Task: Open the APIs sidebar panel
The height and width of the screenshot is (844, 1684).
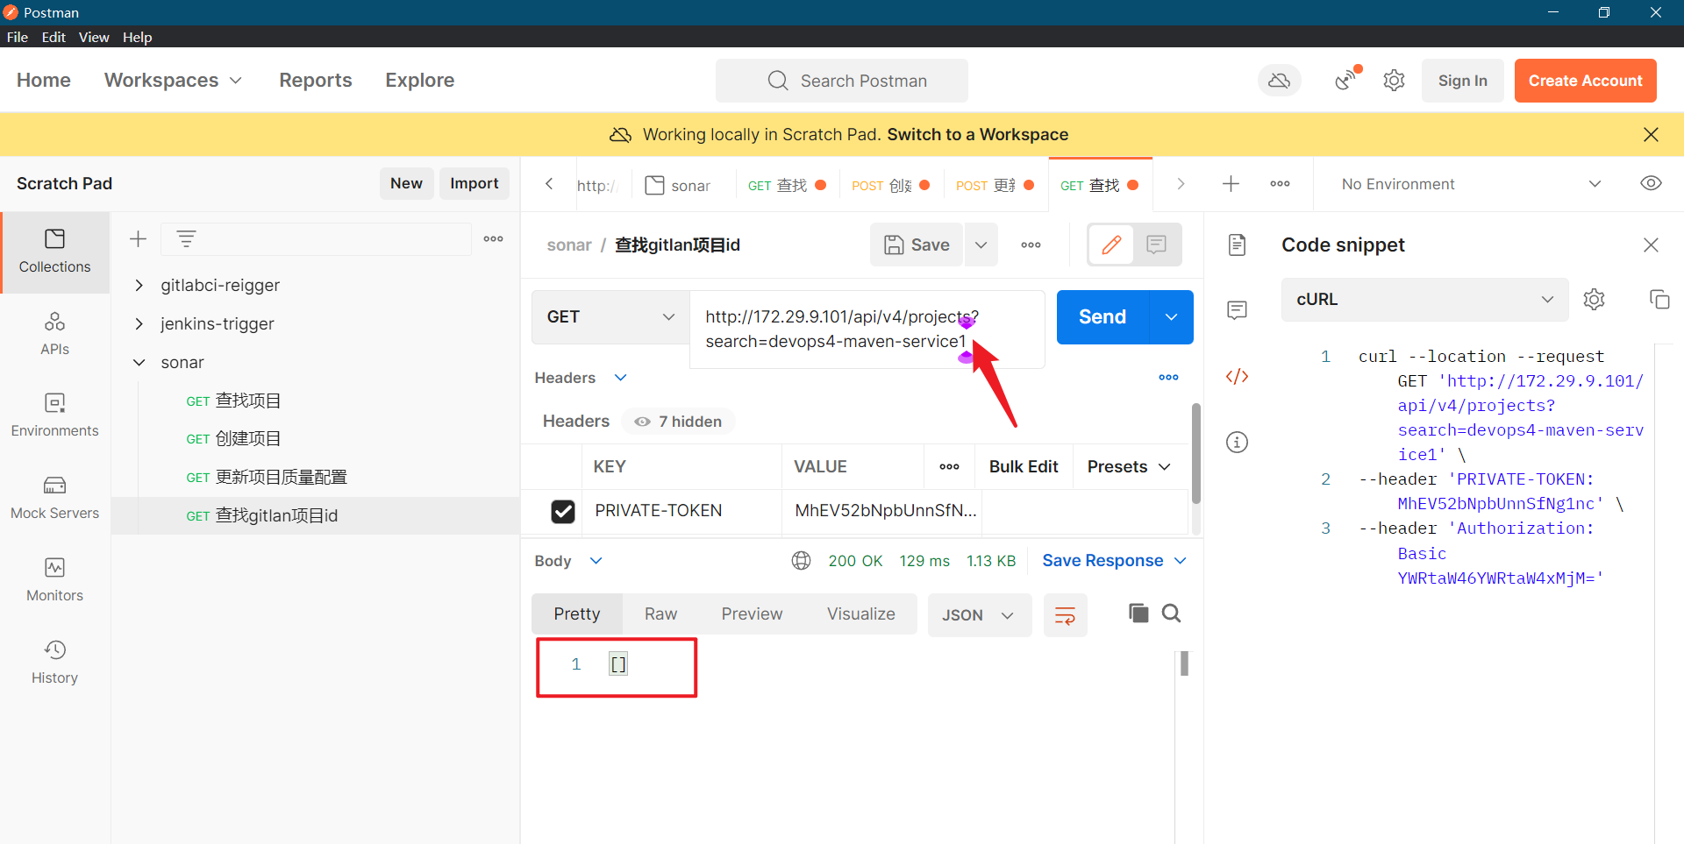Action: click(54, 334)
